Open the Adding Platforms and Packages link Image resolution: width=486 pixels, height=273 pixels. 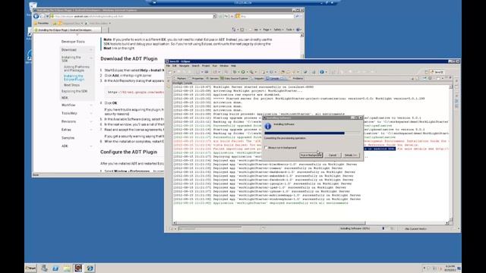coord(76,69)
